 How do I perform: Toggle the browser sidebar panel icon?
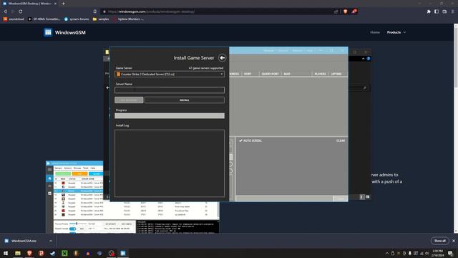pyautogui.click(x=437, y=11)
